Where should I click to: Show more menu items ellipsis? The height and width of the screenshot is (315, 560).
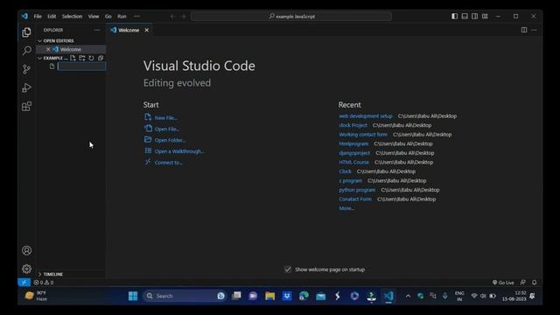tap(136, 17)
